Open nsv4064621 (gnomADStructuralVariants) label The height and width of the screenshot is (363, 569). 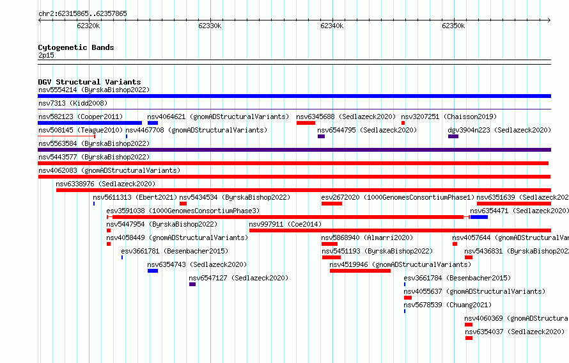click(218, 117)
